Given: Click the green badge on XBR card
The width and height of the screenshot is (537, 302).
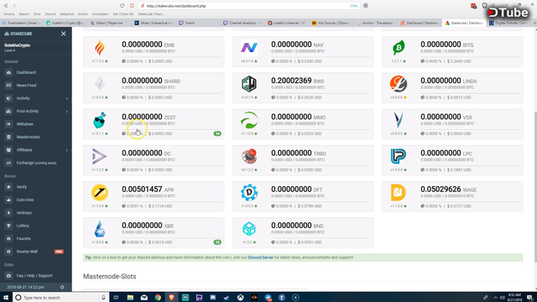Looking at the screenshot, I should click(x=217, y=242).
